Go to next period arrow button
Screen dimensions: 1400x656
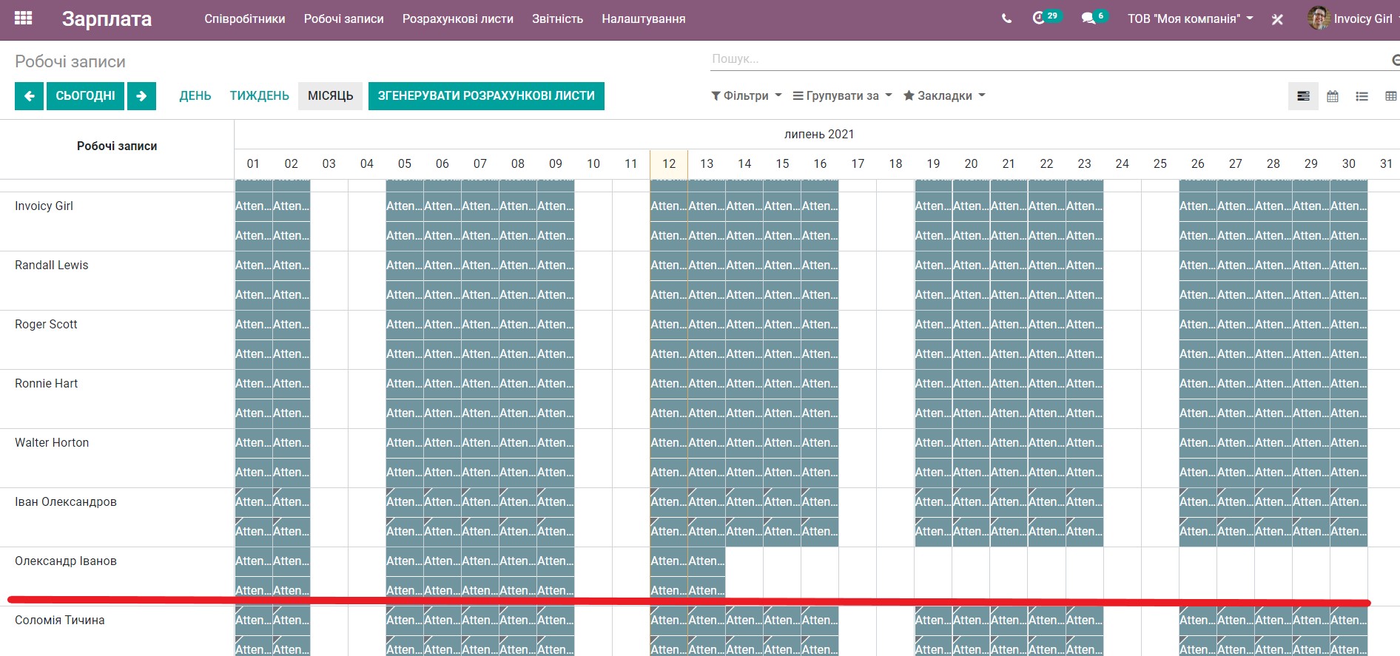tap(141, 96)
